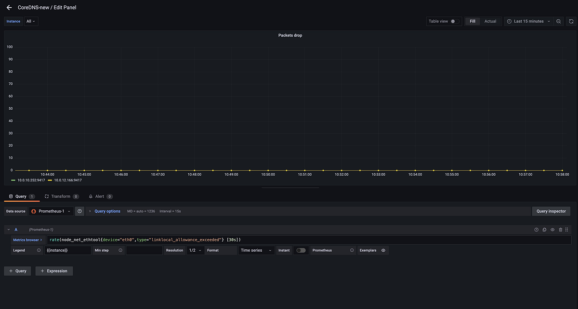Click the back arrow to leave Edit Panel

pos(9,7)
